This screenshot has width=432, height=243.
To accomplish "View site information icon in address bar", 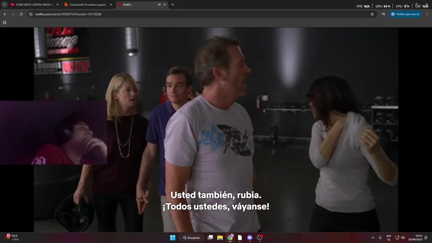I will click(31, 14).
